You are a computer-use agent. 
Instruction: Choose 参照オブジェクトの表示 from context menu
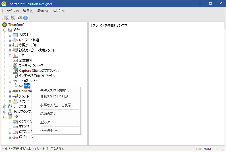pos(56,105)
